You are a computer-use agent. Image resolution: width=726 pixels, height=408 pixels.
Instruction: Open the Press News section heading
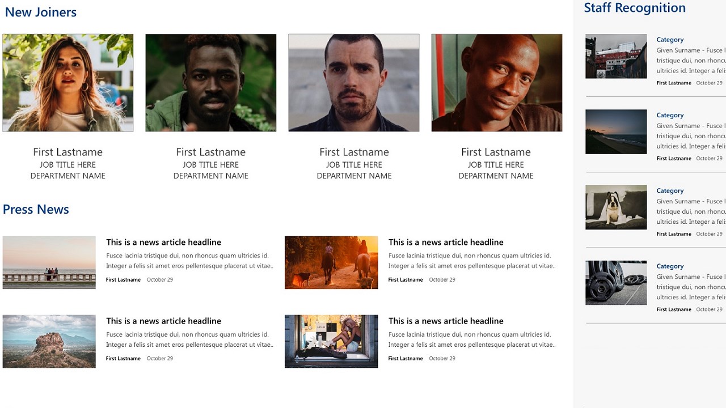pyautogui.click(x=36, y=209)
